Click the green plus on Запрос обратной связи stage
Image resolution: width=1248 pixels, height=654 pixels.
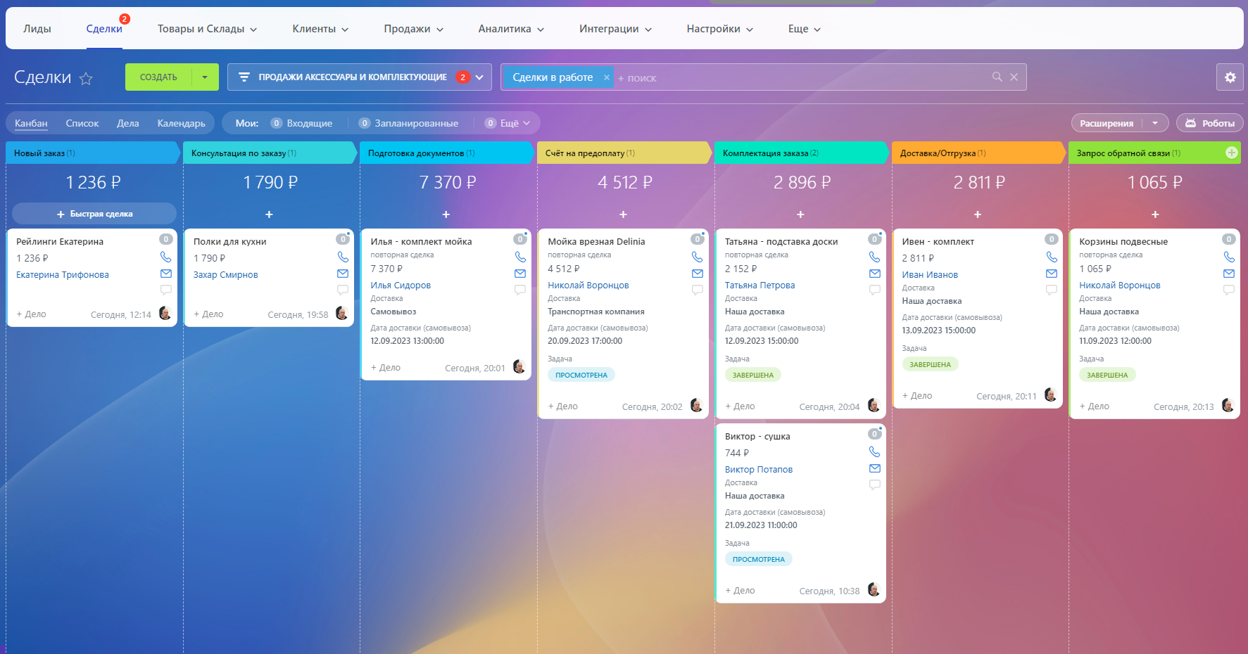(x=1232, y=153)
